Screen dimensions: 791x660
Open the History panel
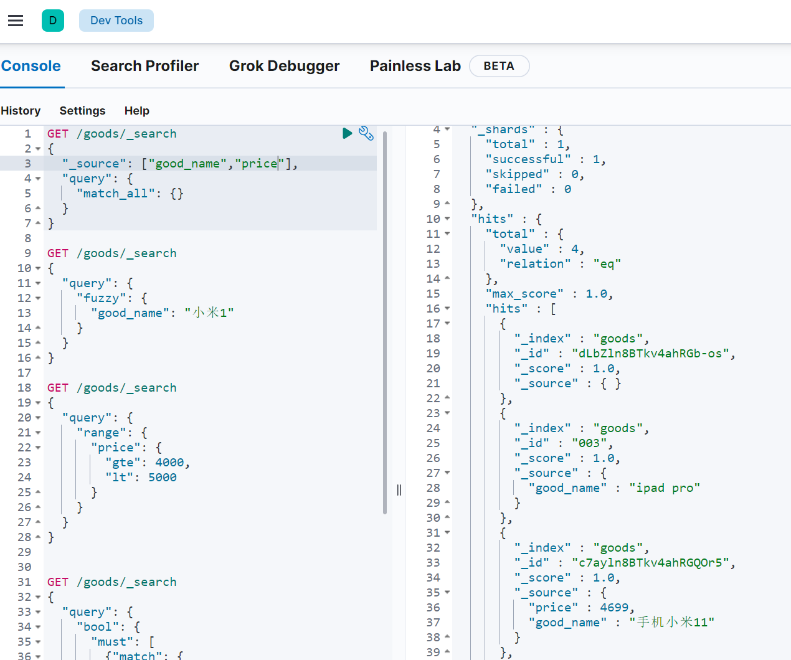point(21,111)
